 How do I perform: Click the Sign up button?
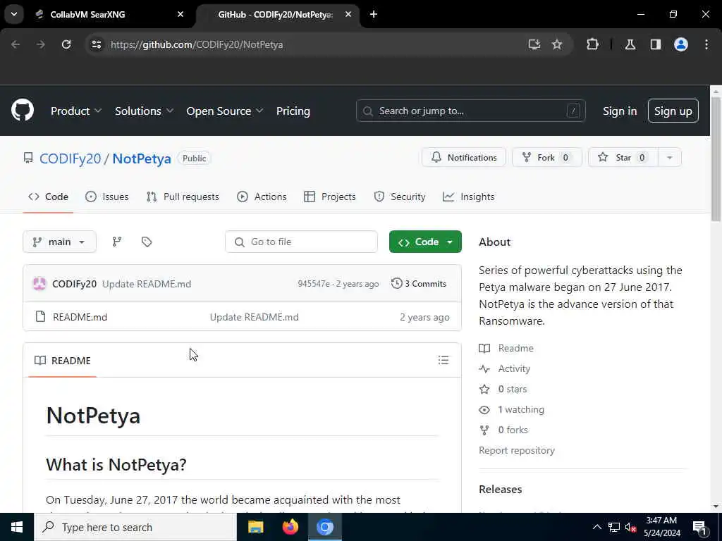point(673,111)
